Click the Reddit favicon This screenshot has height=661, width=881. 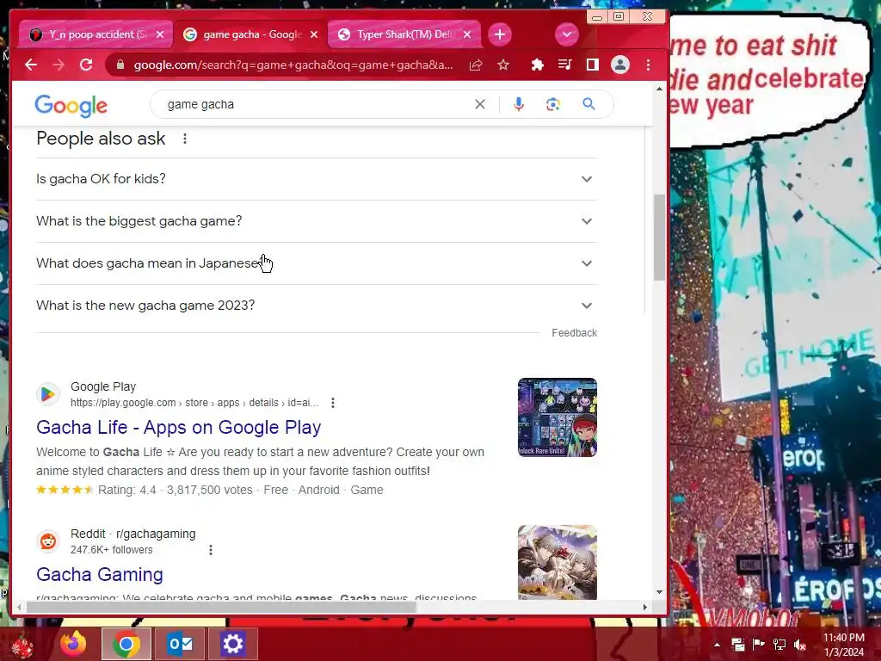[48, 541]
